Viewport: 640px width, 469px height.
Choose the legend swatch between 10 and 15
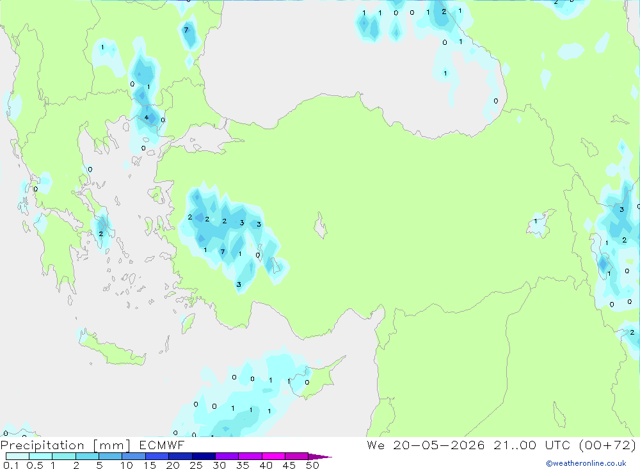click(134, 456)
